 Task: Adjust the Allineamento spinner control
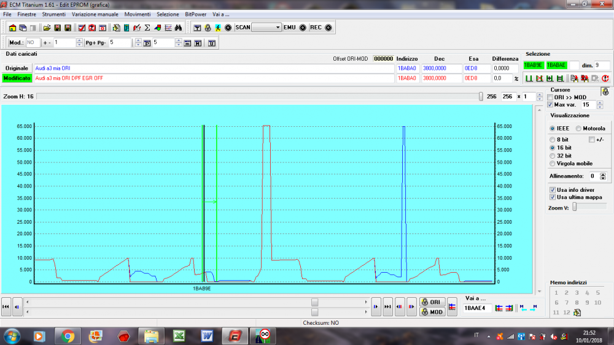[x=603, y=176]
